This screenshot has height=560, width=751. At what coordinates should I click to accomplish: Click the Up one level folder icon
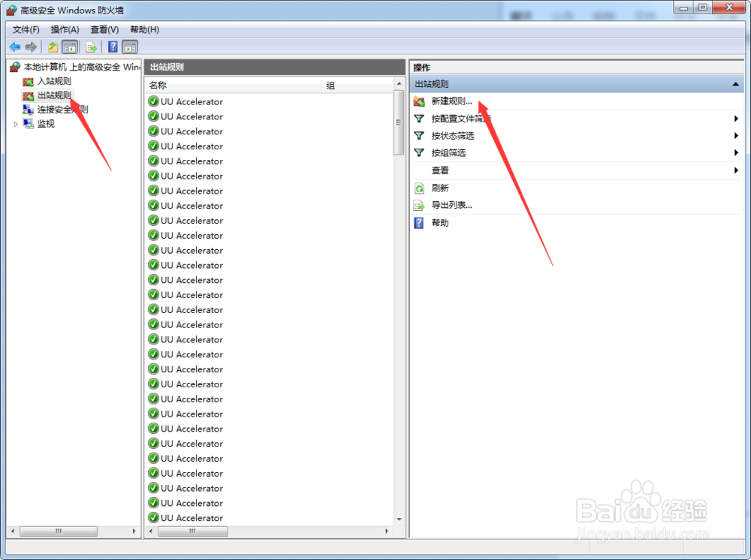[x=53, y=47]
